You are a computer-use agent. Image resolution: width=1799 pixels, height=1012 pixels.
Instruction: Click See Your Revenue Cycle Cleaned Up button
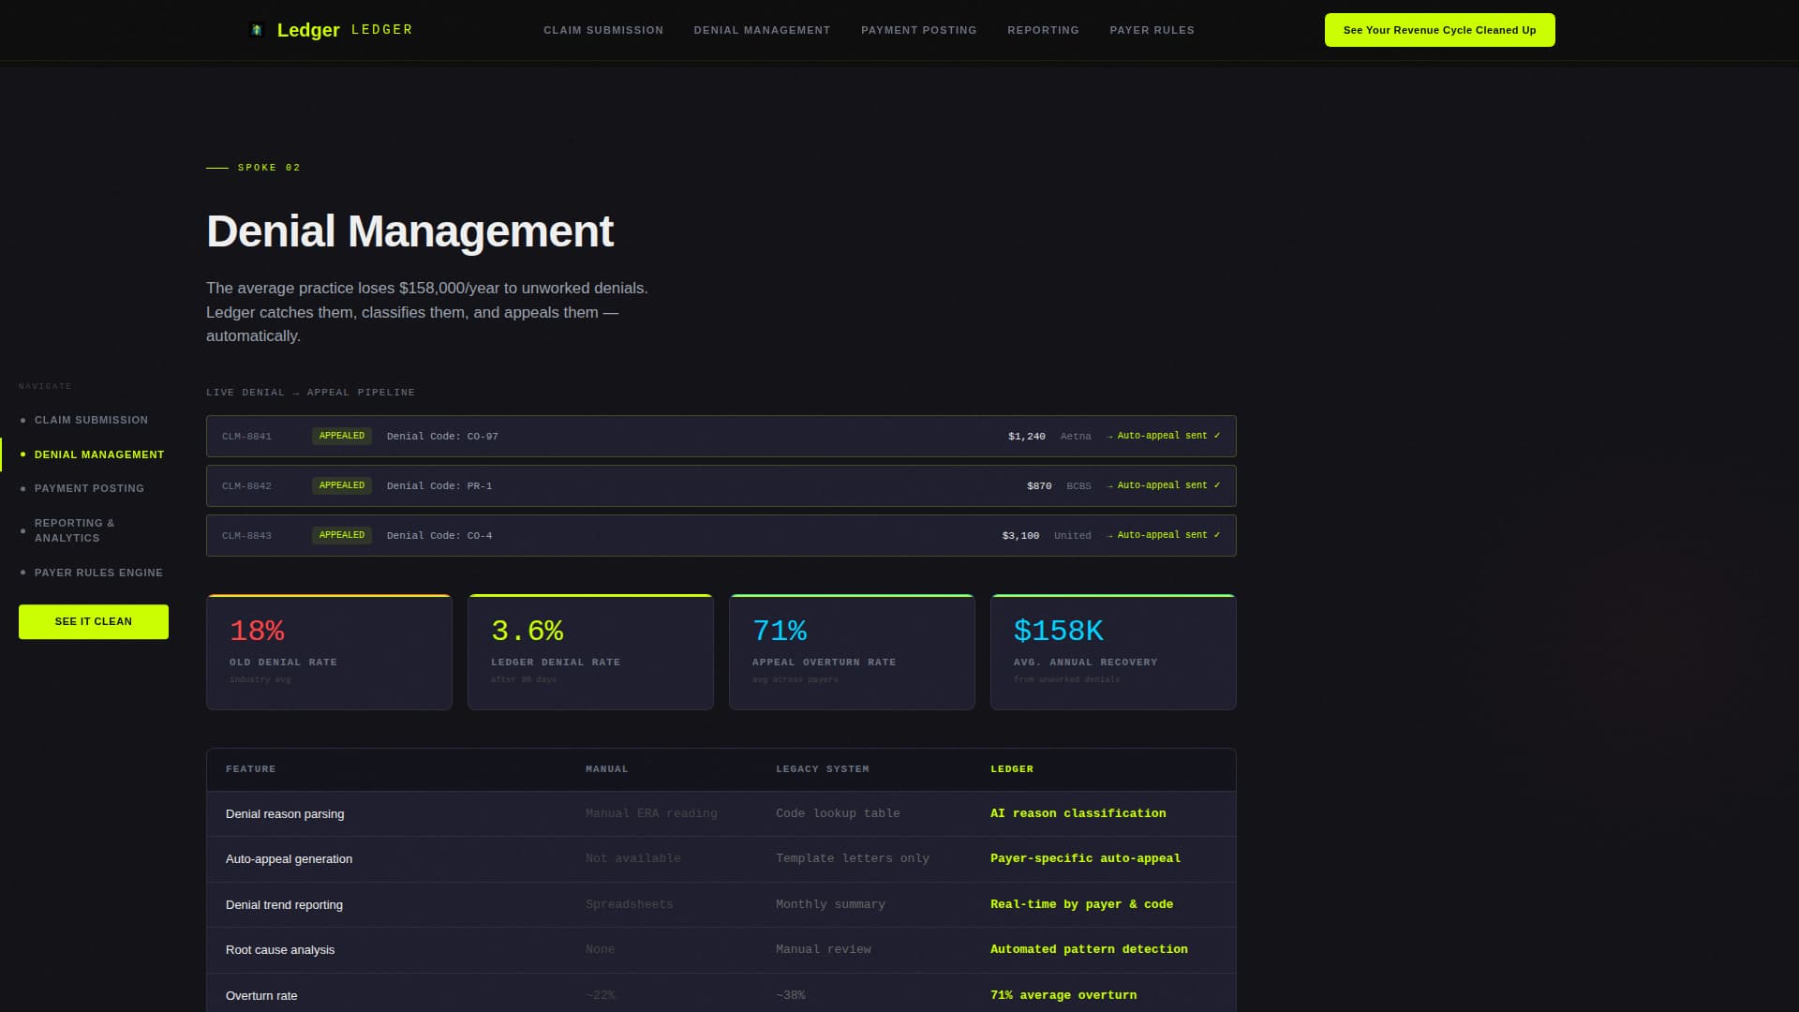point(1439,30)
